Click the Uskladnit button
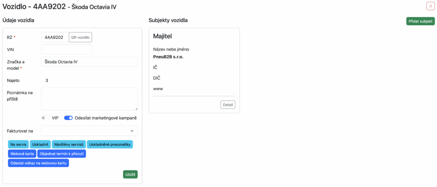437x187 pixels. pyautogui.click(x=41, y=144)
